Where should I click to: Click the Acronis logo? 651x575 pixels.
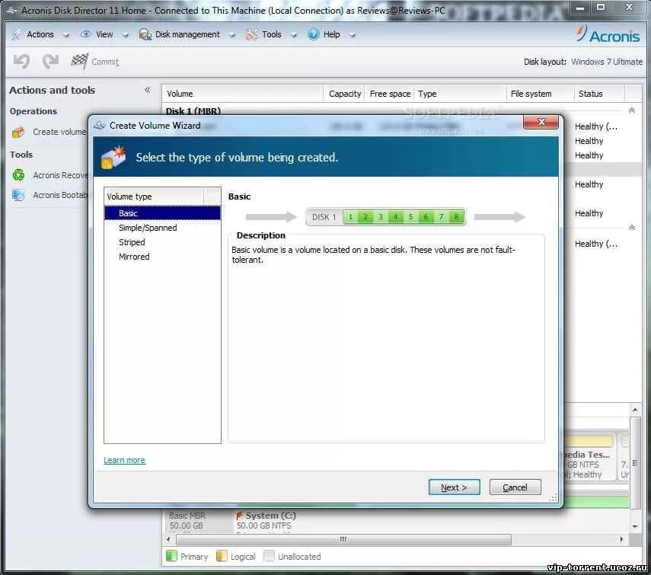(x=608, y=34)
